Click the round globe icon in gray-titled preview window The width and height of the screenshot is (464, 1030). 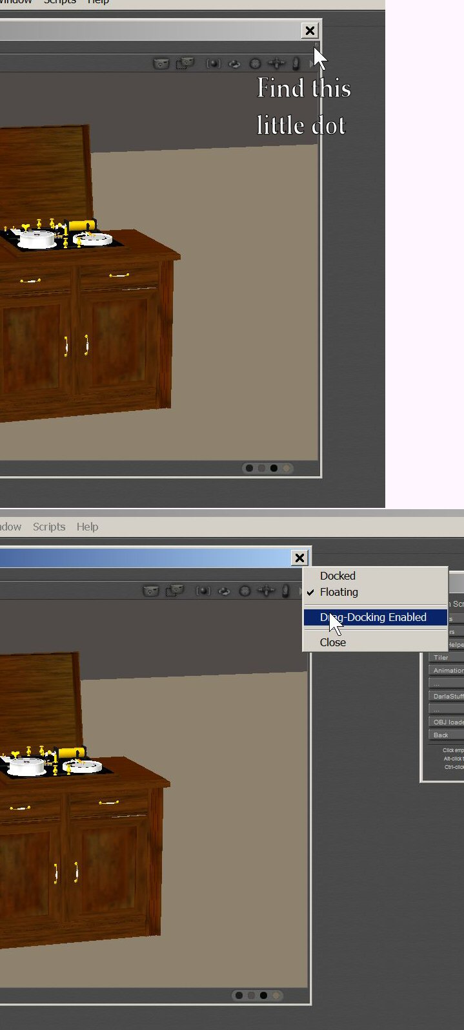(255, 63)
